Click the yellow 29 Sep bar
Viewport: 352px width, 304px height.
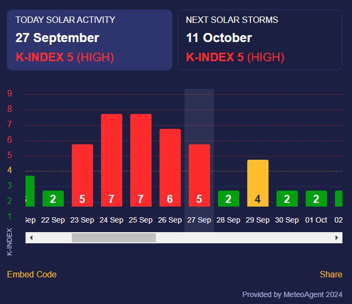click(x=258, y=183)
